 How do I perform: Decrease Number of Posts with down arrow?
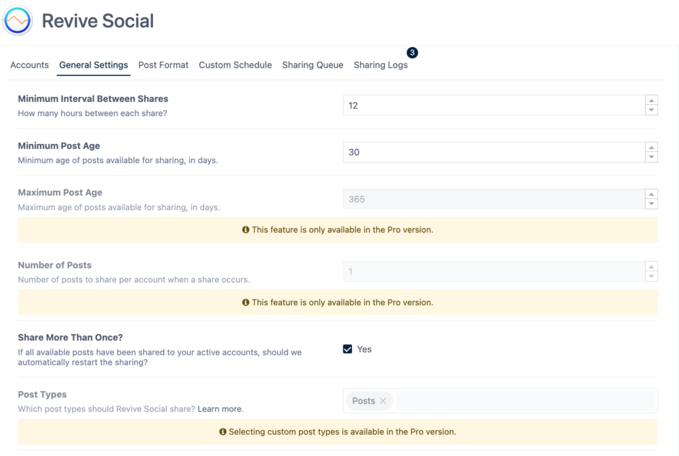(x=651, y=276)
